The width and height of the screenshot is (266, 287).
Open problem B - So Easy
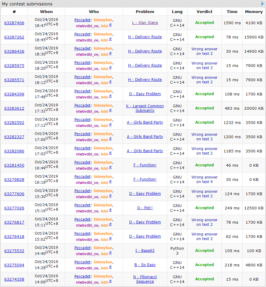pyautogui.click(x=145, y=265)
